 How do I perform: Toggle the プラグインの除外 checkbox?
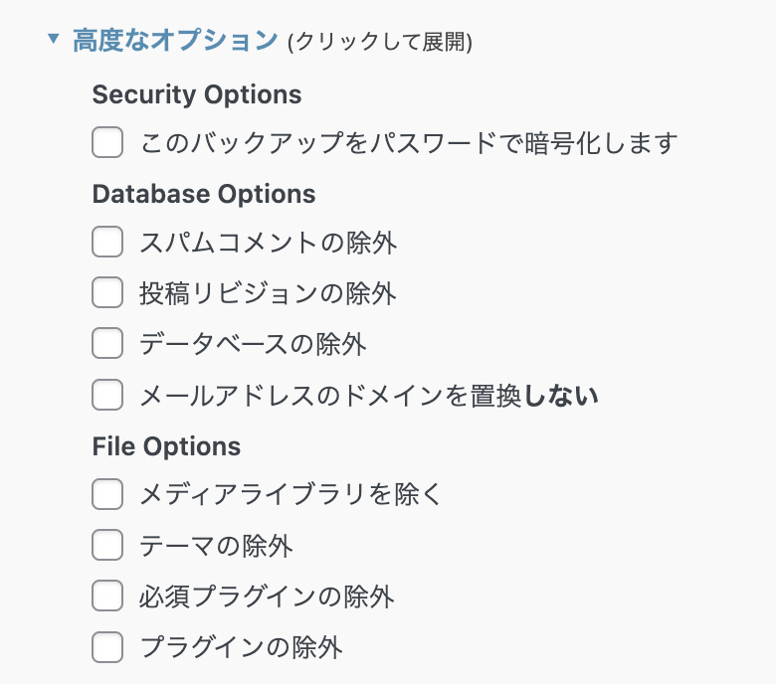[107, 647]
